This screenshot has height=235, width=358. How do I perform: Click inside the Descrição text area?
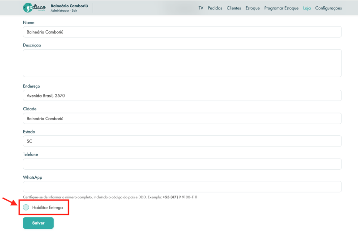[182, 63]
